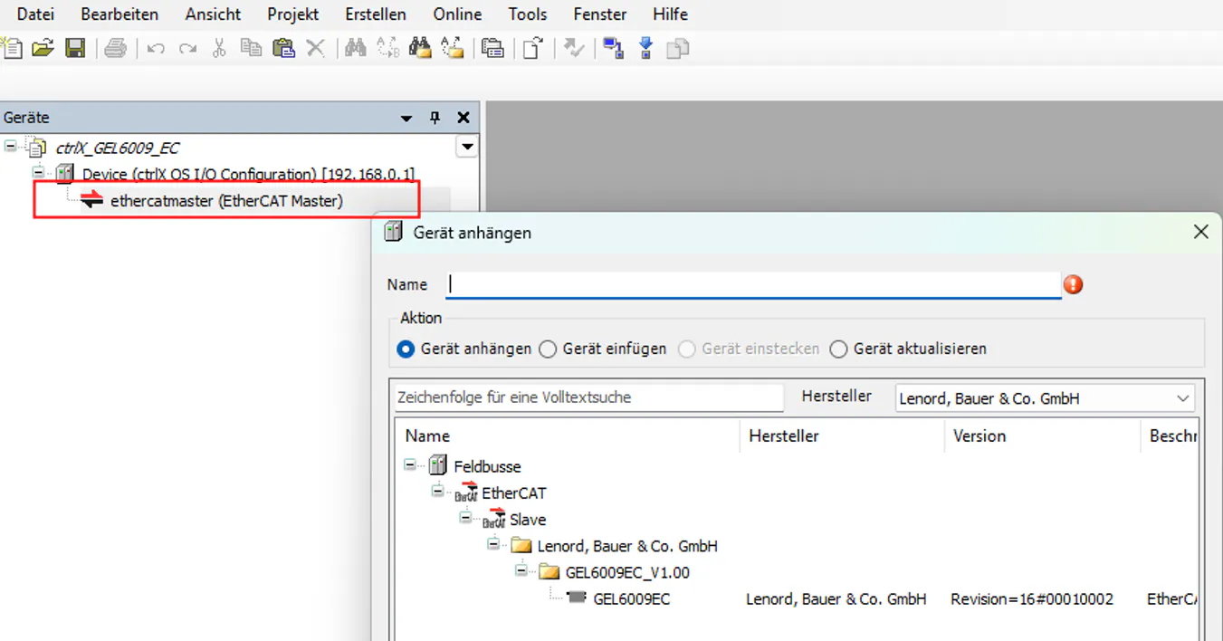Pin the Geräte panel with pushpin icon
This screenshot has width=1223, height=641.
tap(435, 118)
